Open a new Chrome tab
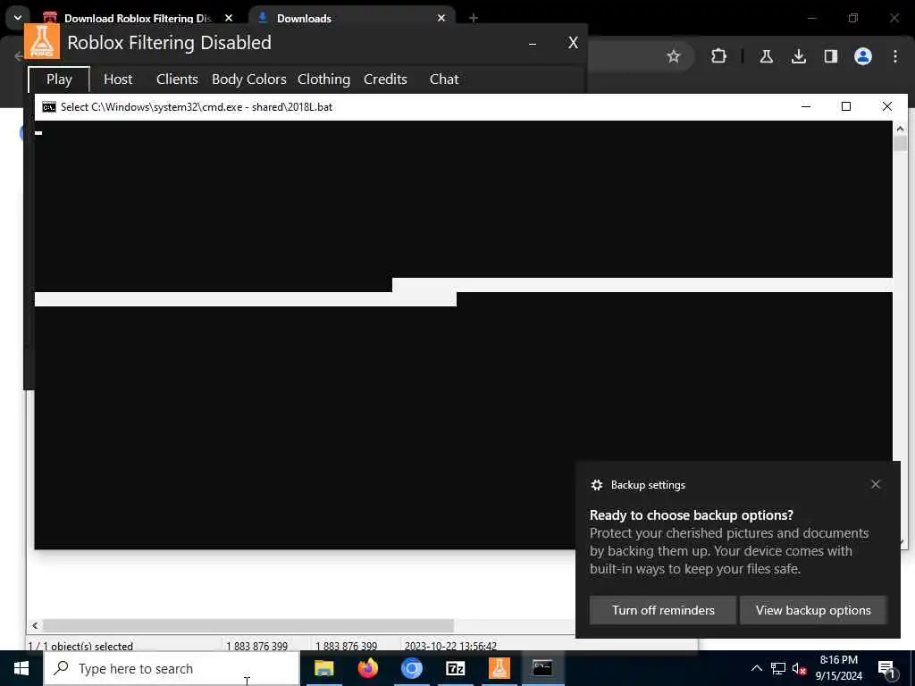Viewport: 915px width, 686px height. (x=474, y=18)
